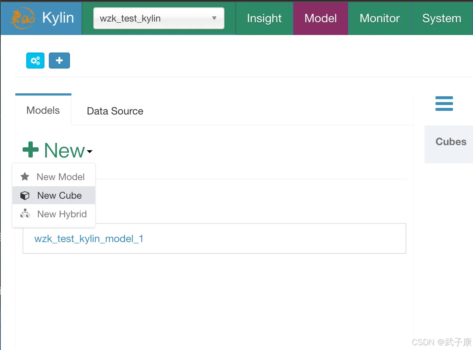
Task: Click the hybrid blocks icon for New Hybrid
Action: pyautogui.click(x=25, y=214)
